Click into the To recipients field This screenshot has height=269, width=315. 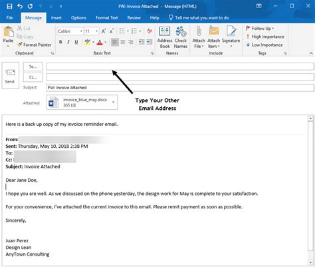click(x=180, y=67)
